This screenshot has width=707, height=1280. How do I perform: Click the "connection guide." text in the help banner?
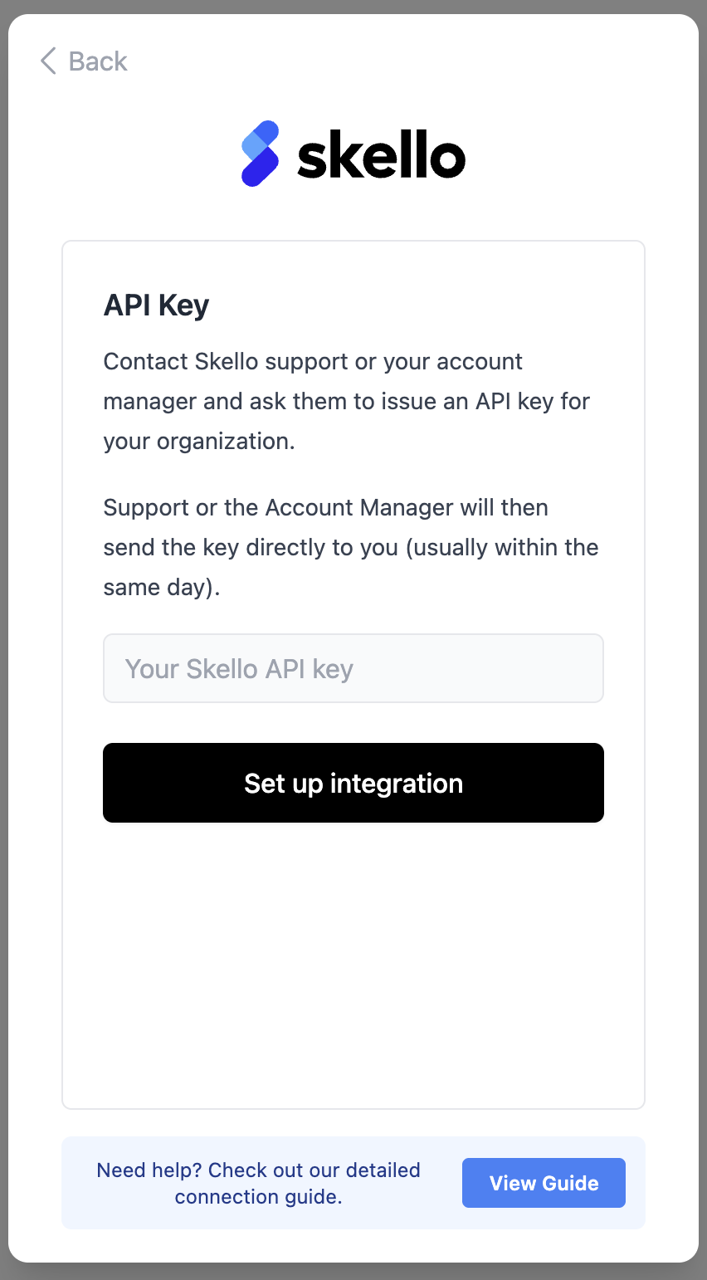click(258, 1196)
